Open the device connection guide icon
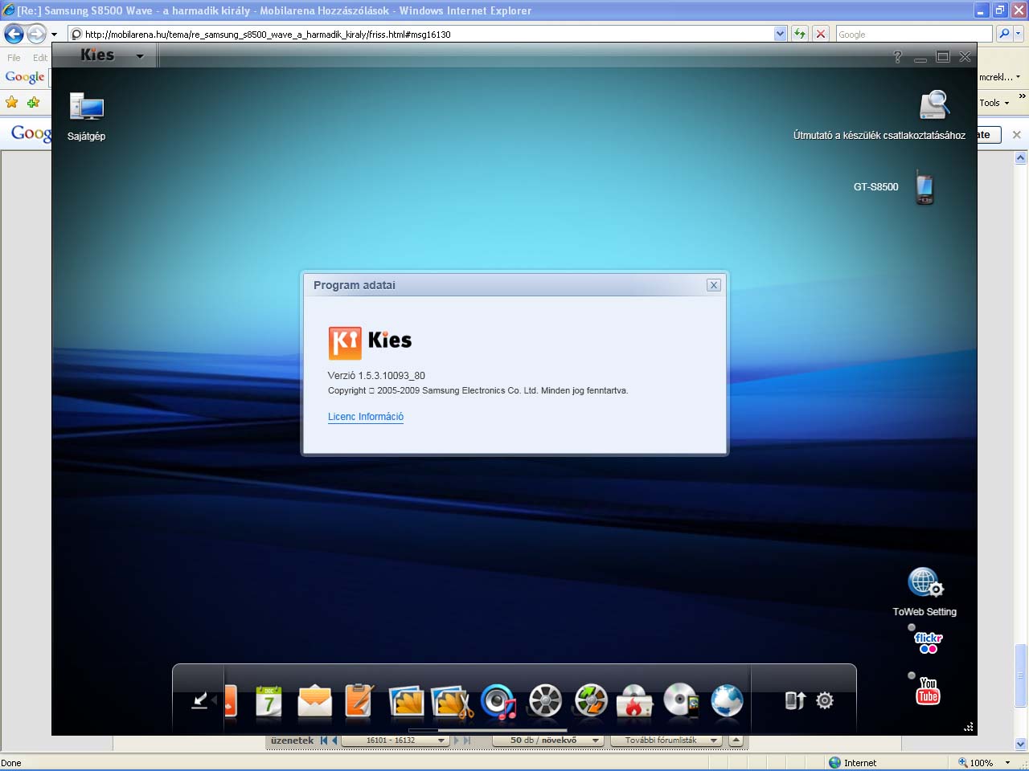The image size is (1029, 771). click(x=935, y=105)
